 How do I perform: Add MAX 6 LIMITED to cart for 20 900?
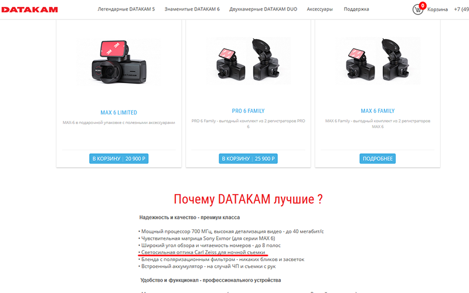click(119, 158)
